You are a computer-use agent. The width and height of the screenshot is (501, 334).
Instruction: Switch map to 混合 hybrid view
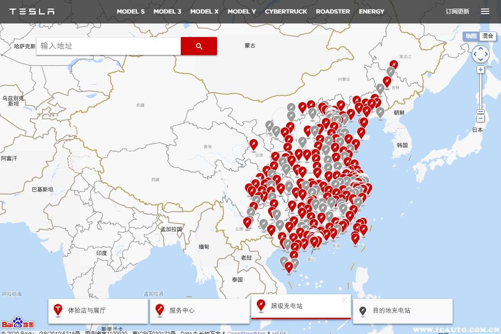click(487, 36)
